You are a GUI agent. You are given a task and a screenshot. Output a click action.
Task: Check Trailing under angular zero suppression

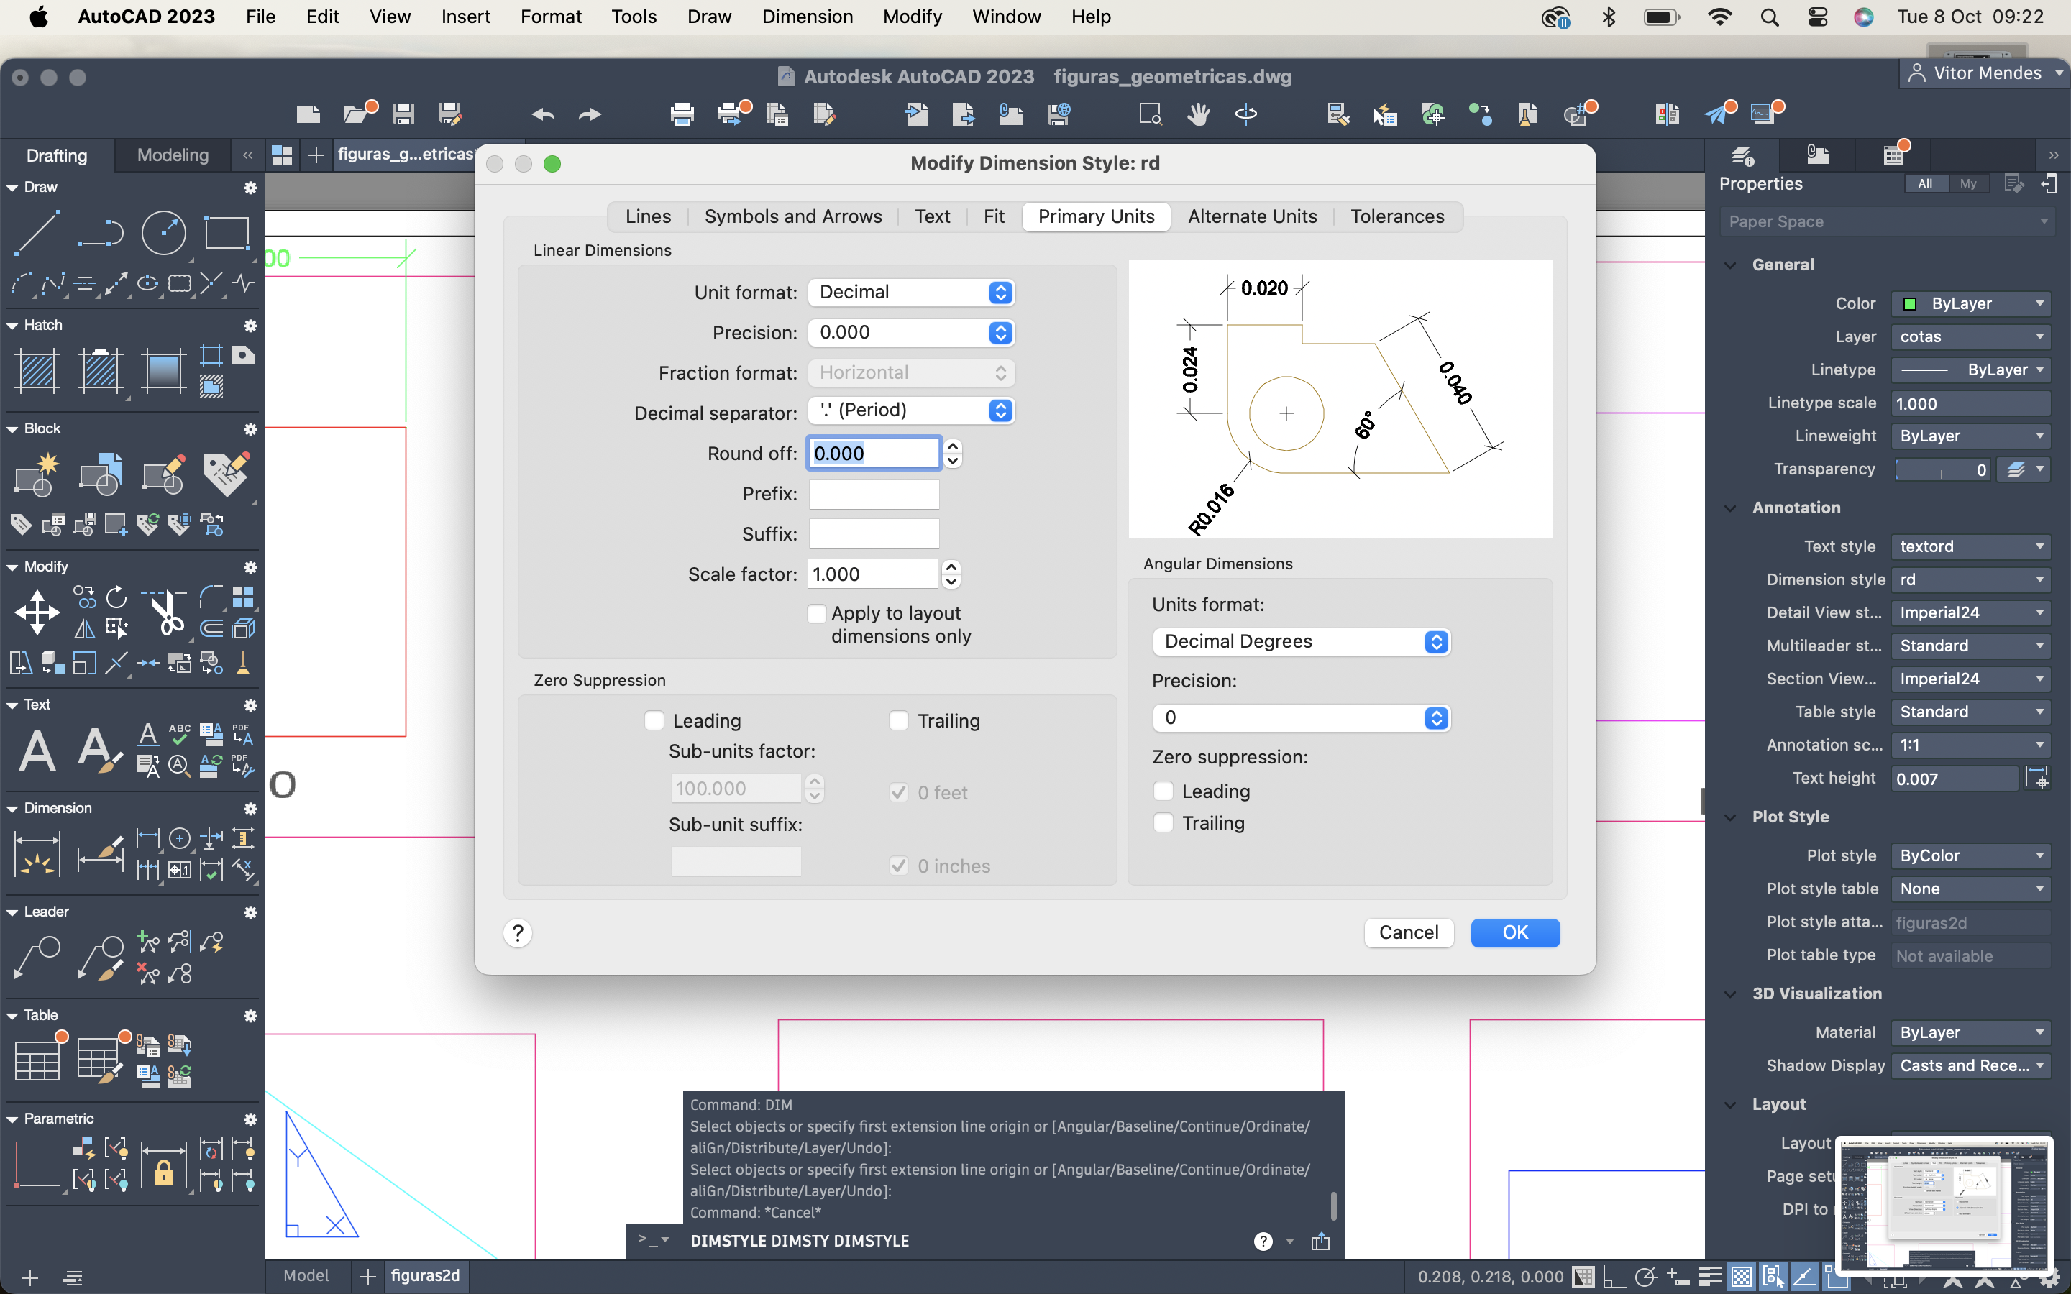click(x=1163, y=822)
